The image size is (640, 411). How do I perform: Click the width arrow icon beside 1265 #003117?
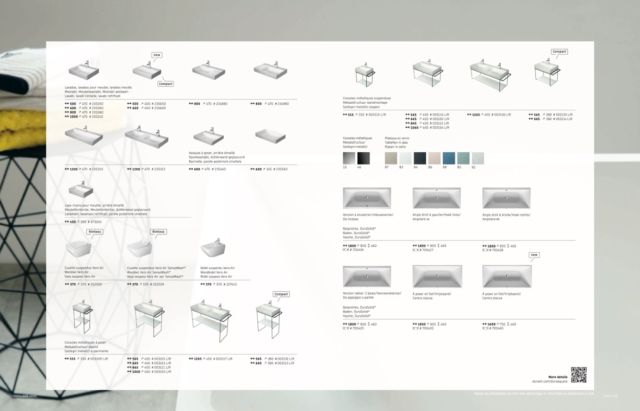point(191,359)
